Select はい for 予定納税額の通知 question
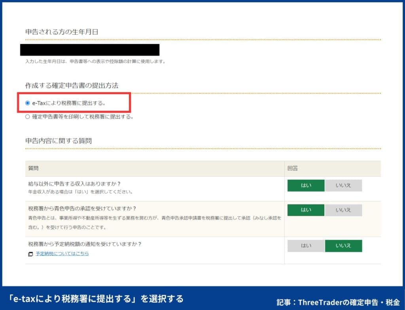Viewport: 405px width, 310px height. [306, 246]
